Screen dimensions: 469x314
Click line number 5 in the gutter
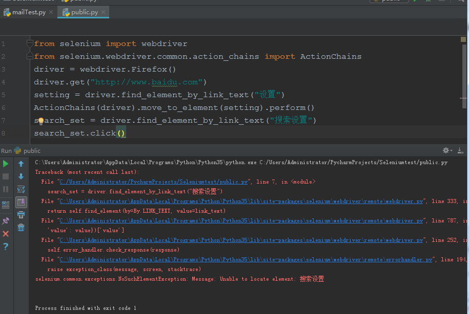[x=3, y=95]
